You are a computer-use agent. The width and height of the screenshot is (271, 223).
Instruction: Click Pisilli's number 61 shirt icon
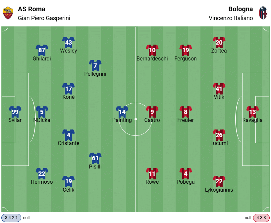95,158
